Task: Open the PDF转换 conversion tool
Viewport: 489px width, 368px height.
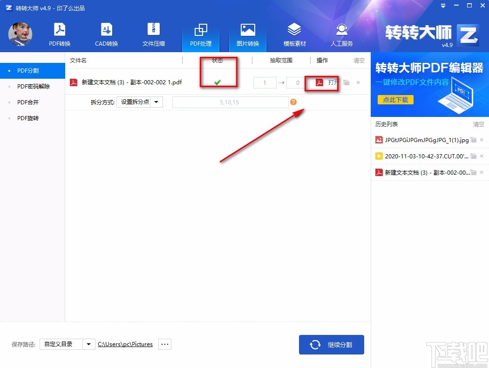Action: click(59, 34)
